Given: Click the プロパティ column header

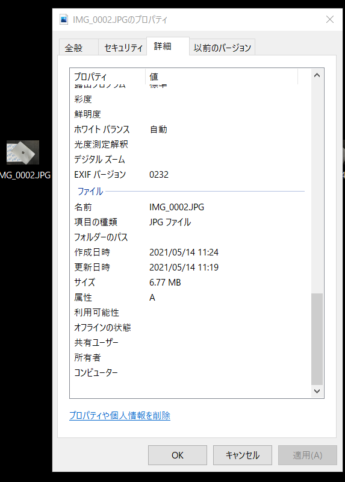Looking at the screenshot, I should pos(108,77).
